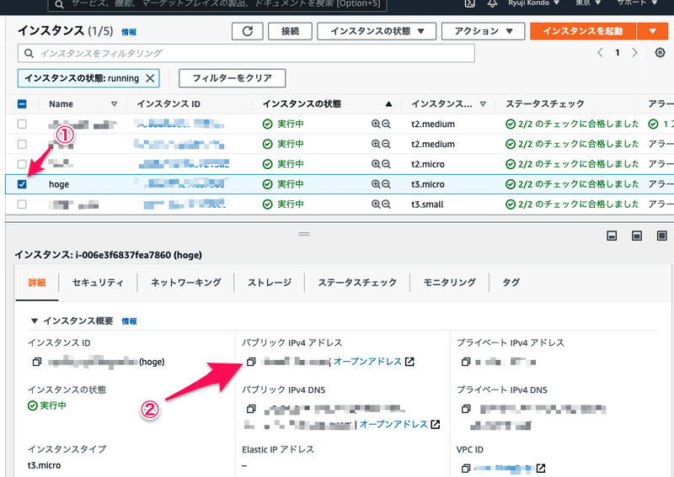Copy the instance ID in summary
Image resolution: width=674 pixels, height=477 pixels.
[x=36, y=362]
